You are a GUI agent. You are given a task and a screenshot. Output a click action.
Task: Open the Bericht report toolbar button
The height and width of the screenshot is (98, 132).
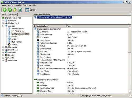(x=30, y=10)
